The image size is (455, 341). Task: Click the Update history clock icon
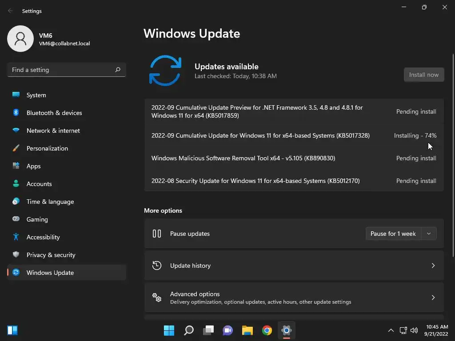(157, 266)
